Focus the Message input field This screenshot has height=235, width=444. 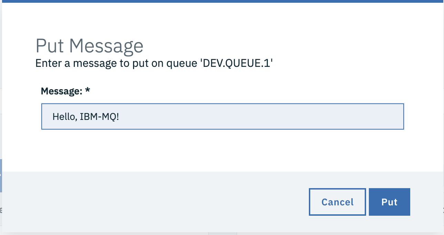[222, 116]
